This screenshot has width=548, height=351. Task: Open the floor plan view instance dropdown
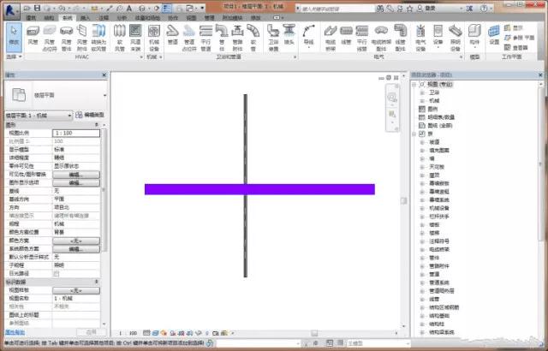point(39,116)
